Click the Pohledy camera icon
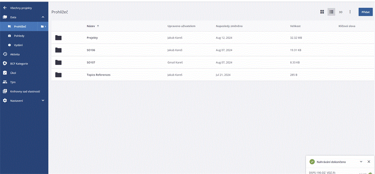375x174 pixels. (x=9, y=36)
